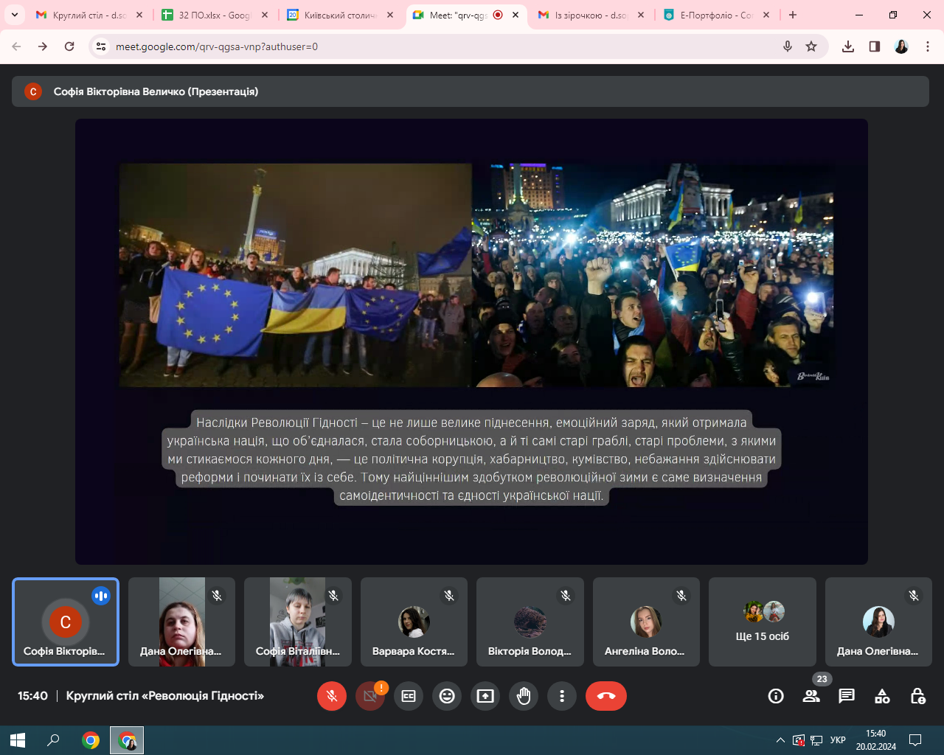Unmute the microphone in Meet controls
944x755 pixels.
click(x=332, y=696)
